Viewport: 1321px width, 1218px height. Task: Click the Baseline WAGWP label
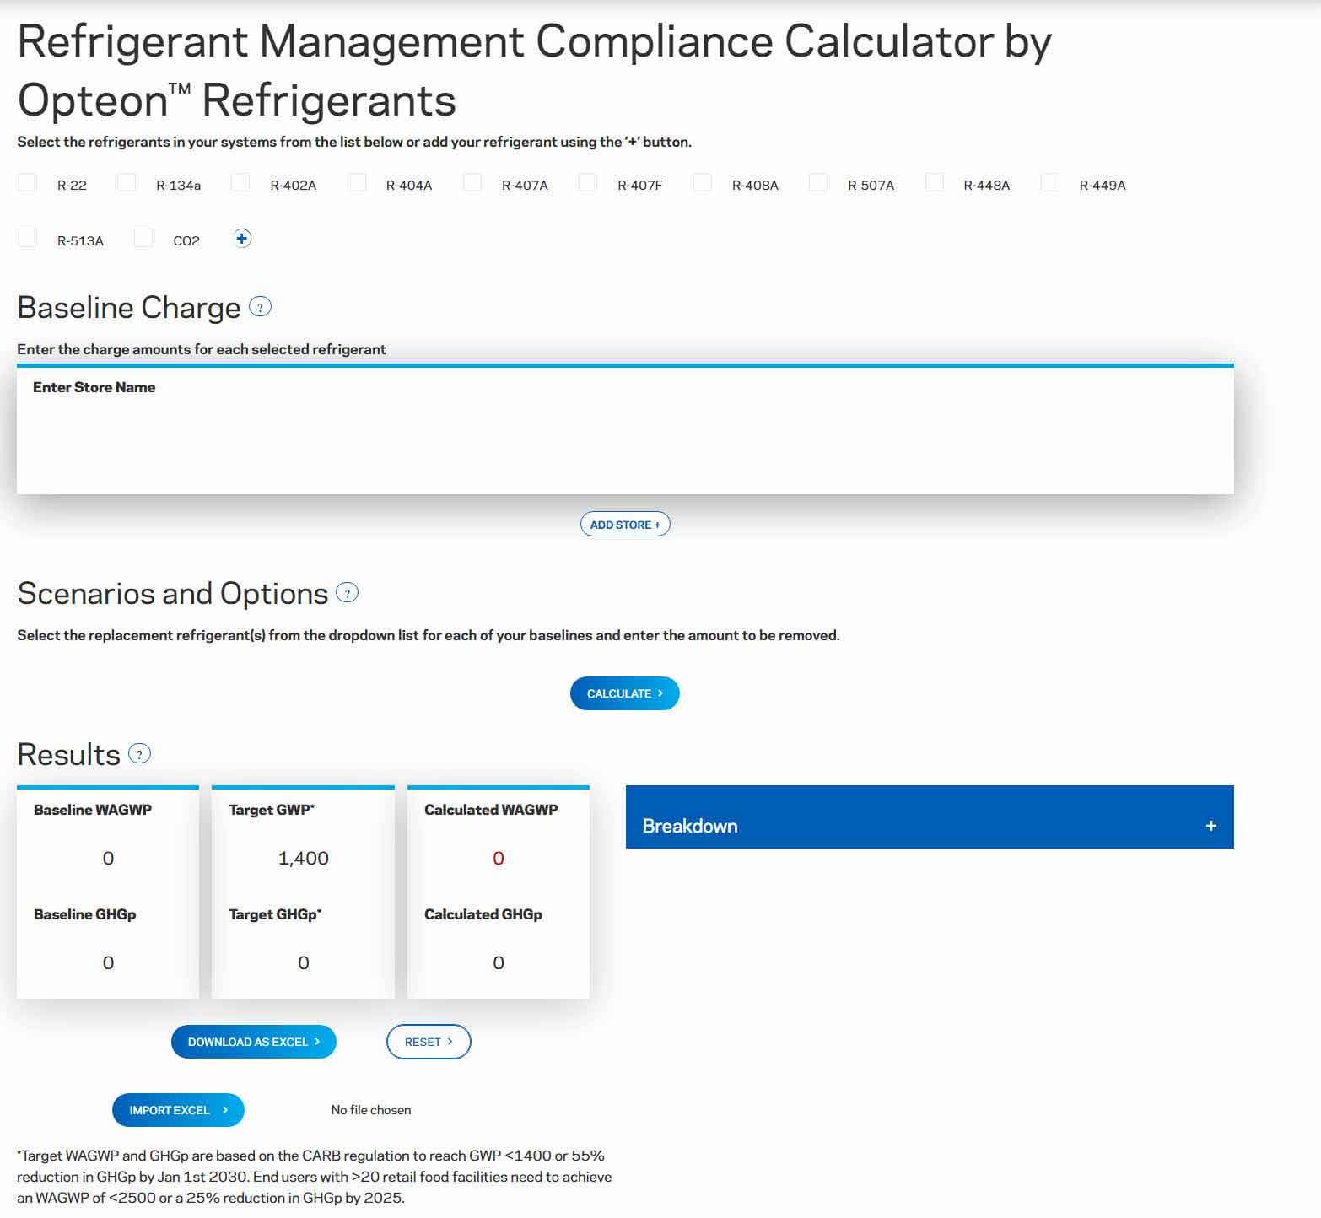[x=93, y=810]
